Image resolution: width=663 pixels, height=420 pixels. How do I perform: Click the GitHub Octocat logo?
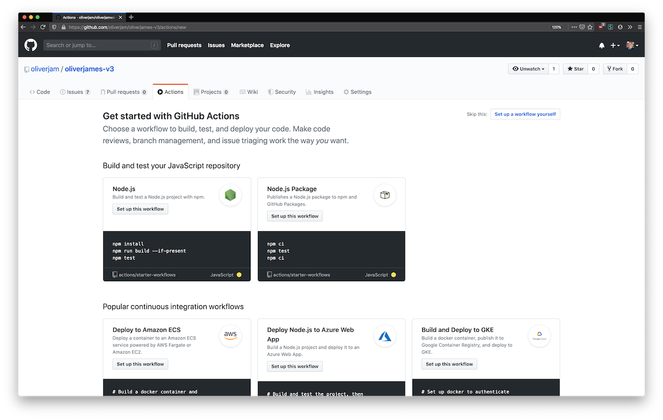(31, 45)
